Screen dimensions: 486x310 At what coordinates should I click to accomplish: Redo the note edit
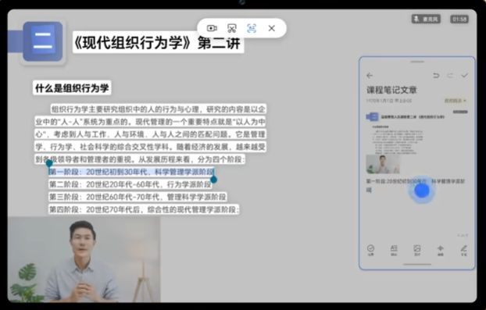[x=450, y=75]
